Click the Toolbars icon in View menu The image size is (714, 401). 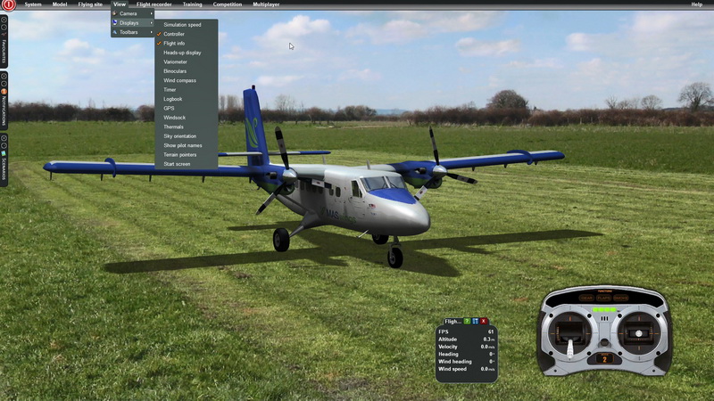click(115, 32)
